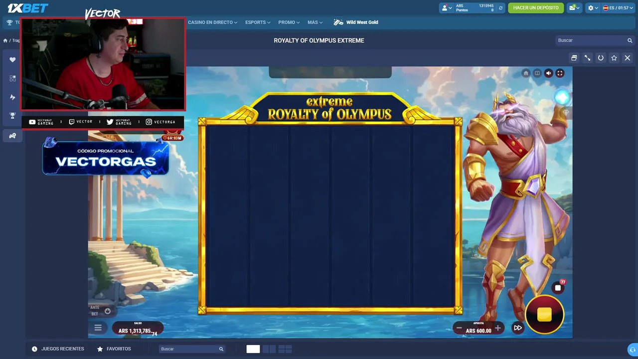
Task: Select single game window layout
Action: coord(253,349)
